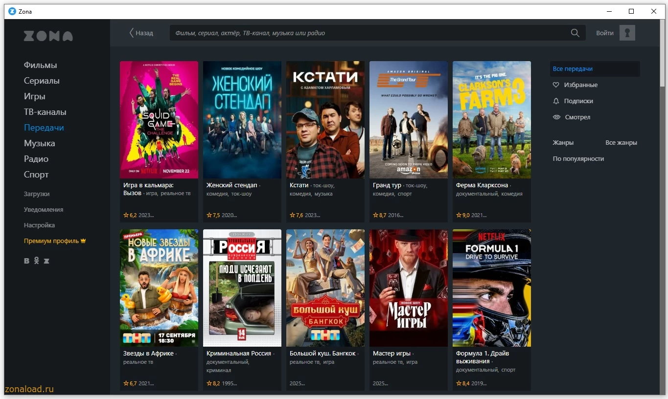Viewport: 668px width, 399px height.
Task: Open the Новые звезды в Африке poster
Action: pyautogui.click(x=159, y=288)
